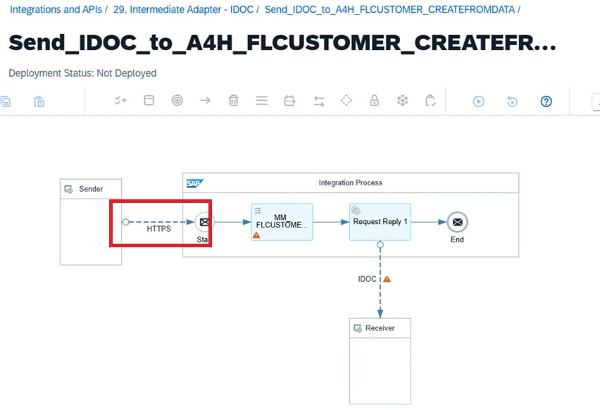Click the swap arrows icon in the toolbar
Screen dimensions: 600x410
click(x=318, y=101)
